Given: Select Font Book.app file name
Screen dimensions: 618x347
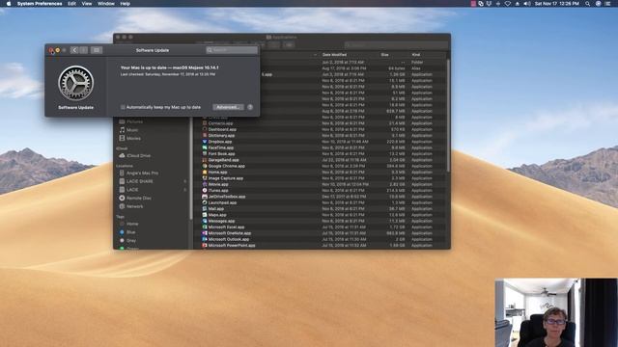Looking at the screenshot, I should coord(221,153).
